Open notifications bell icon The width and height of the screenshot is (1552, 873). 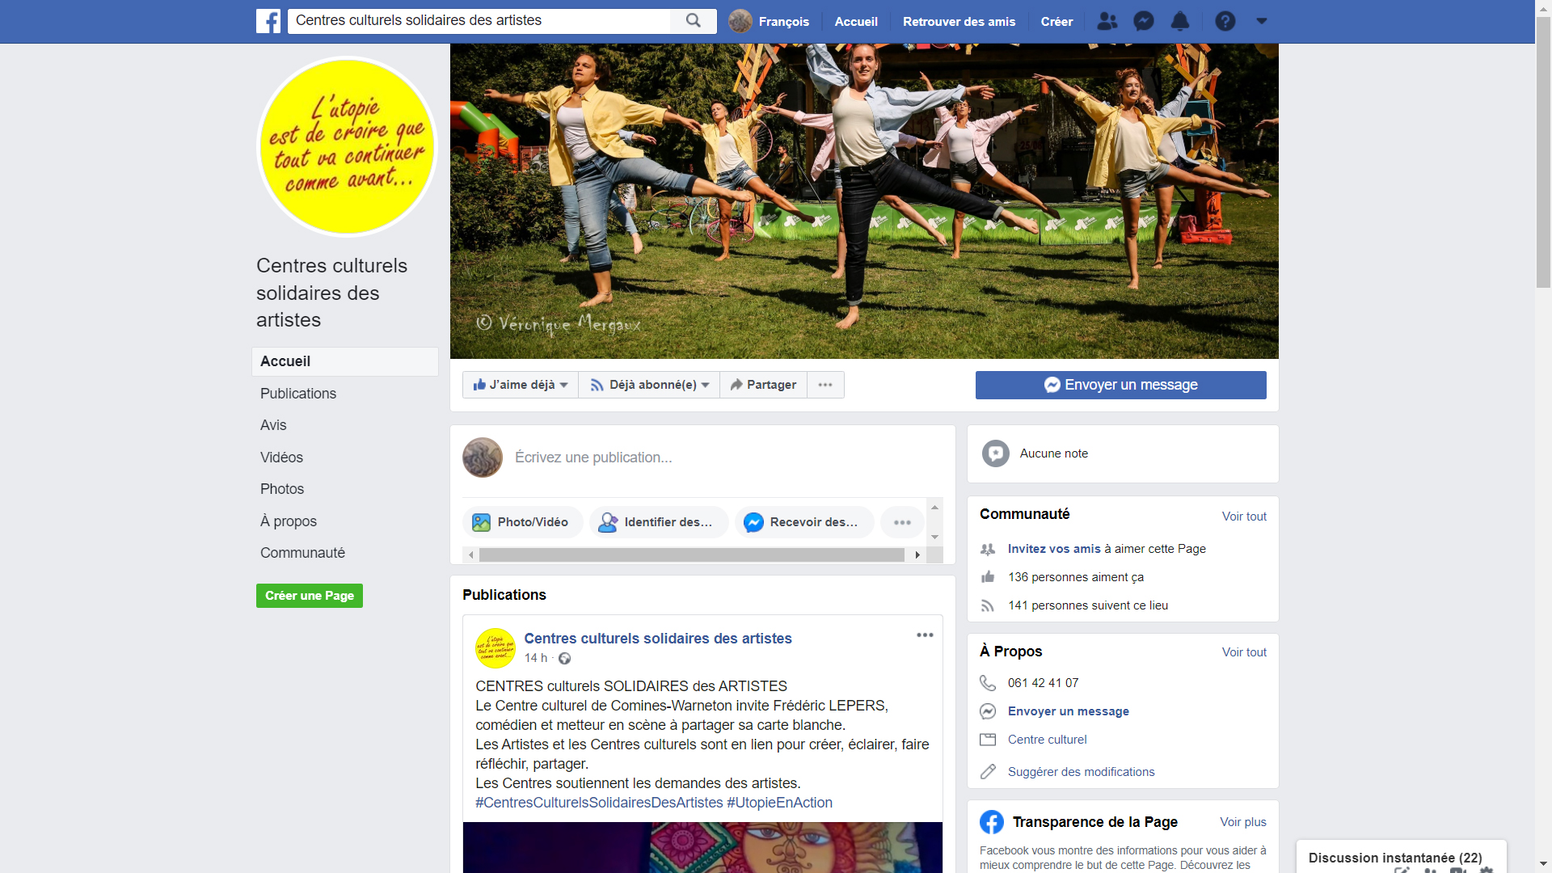coord(1180,22)
